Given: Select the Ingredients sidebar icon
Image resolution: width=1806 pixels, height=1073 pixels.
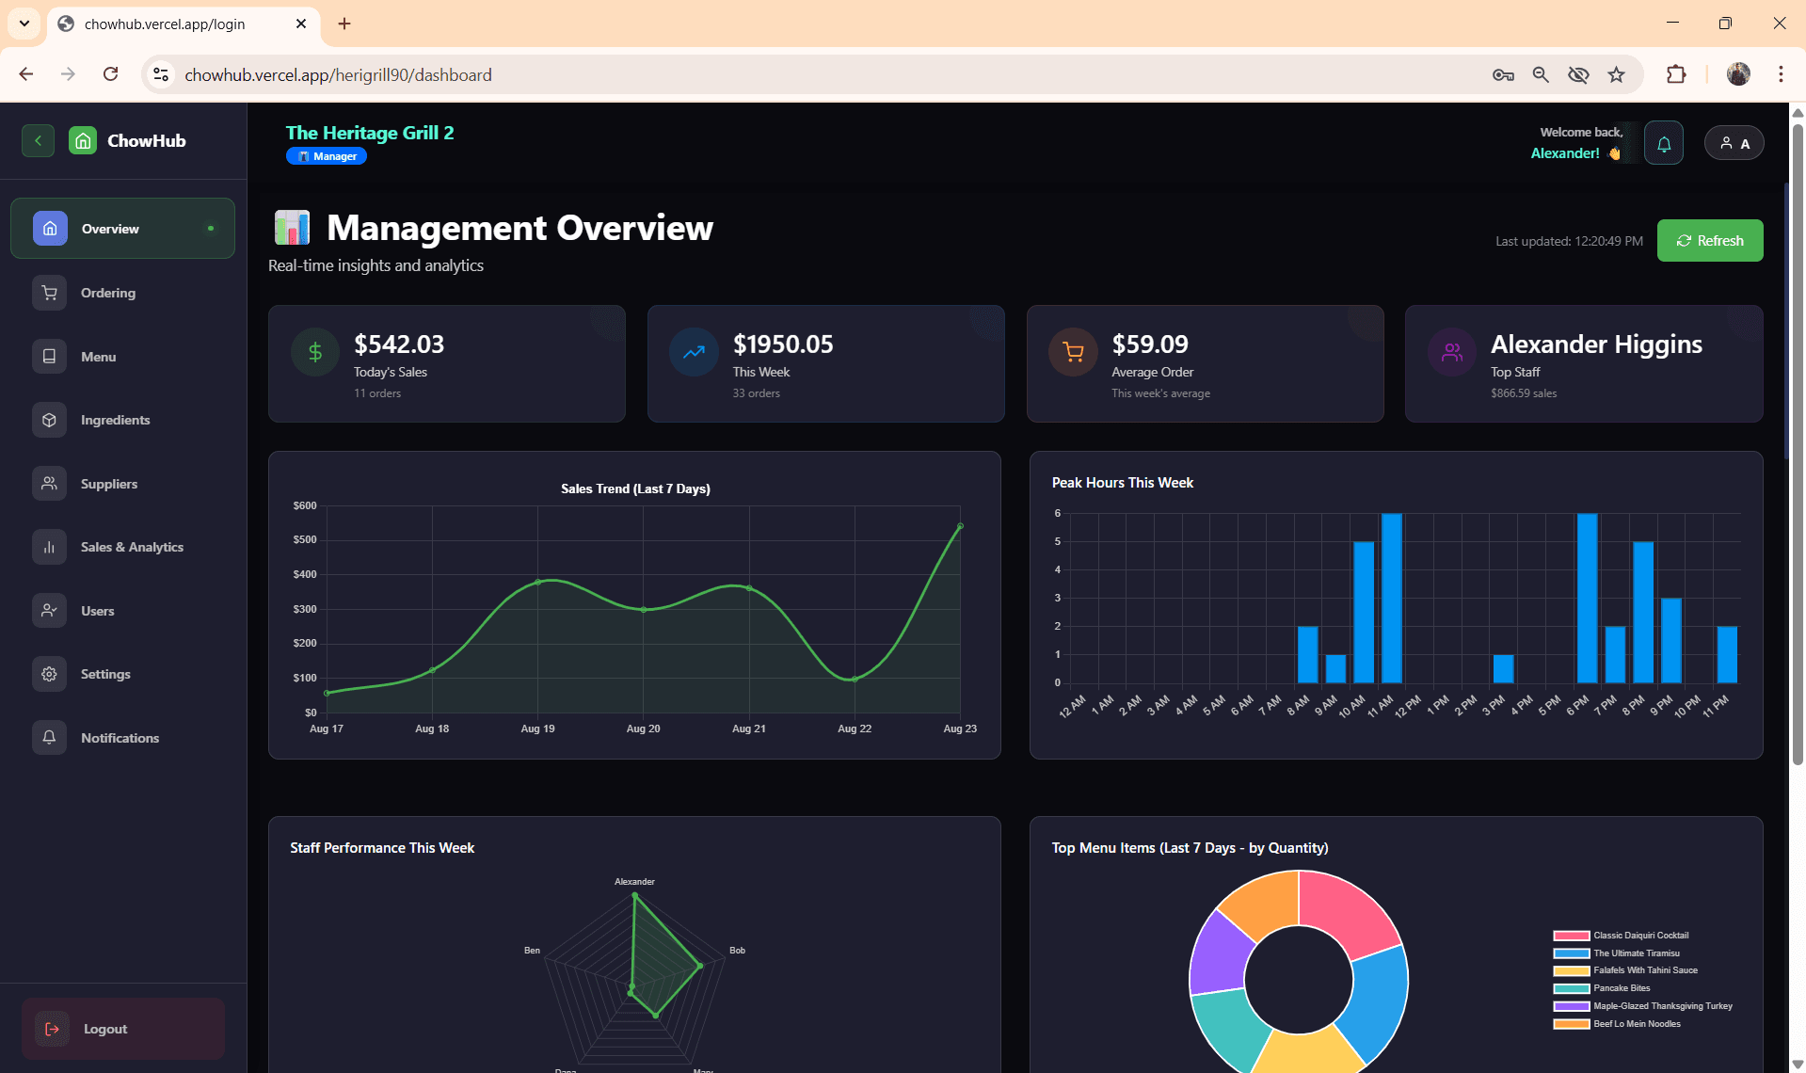Looking at the screenshot, I should 49,420.
